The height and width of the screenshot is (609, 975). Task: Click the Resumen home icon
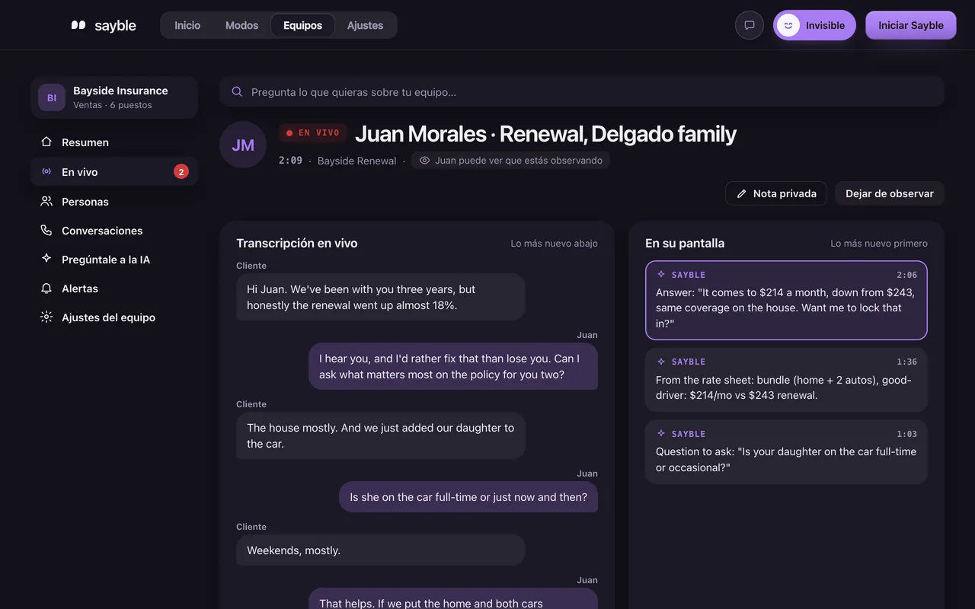[46, 142]
